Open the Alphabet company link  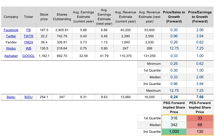(11, 56)
